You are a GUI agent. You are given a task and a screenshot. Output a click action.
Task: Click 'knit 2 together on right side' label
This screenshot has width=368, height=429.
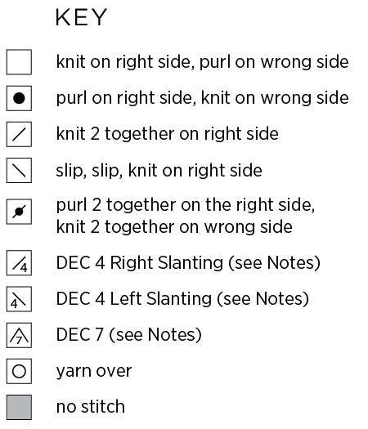click(x=168, y=134)
